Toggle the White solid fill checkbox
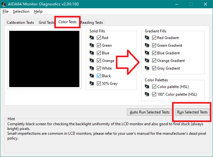 (99, 68)
